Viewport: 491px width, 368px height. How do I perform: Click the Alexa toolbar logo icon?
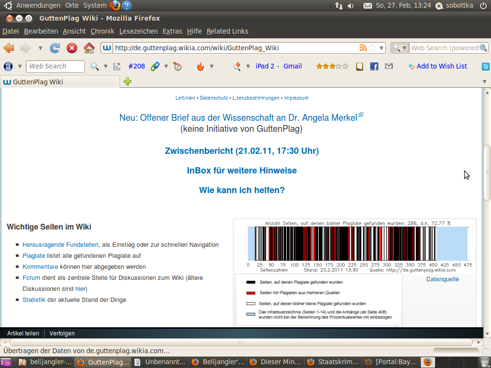click(8, 66)
